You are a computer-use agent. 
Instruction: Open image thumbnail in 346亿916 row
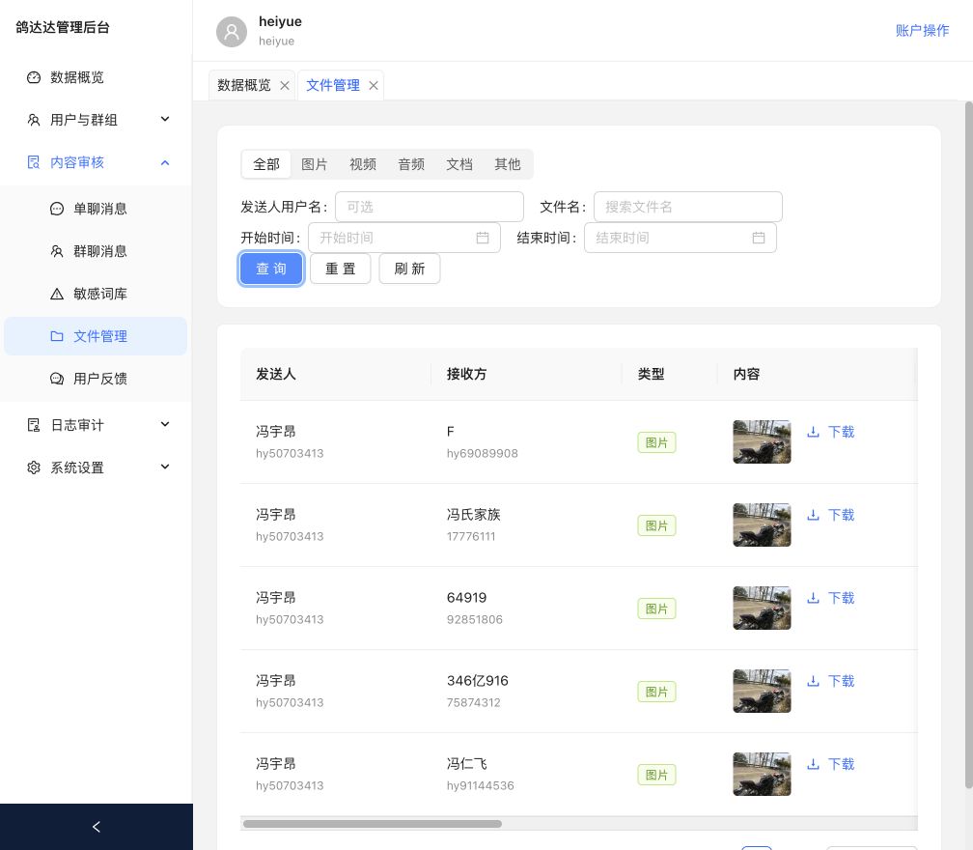762,691
